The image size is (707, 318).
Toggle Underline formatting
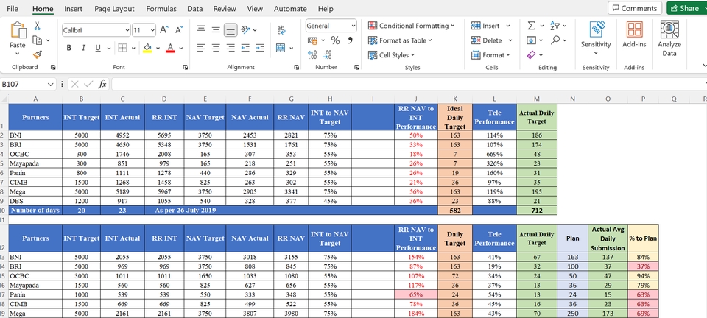pos(97,48)
